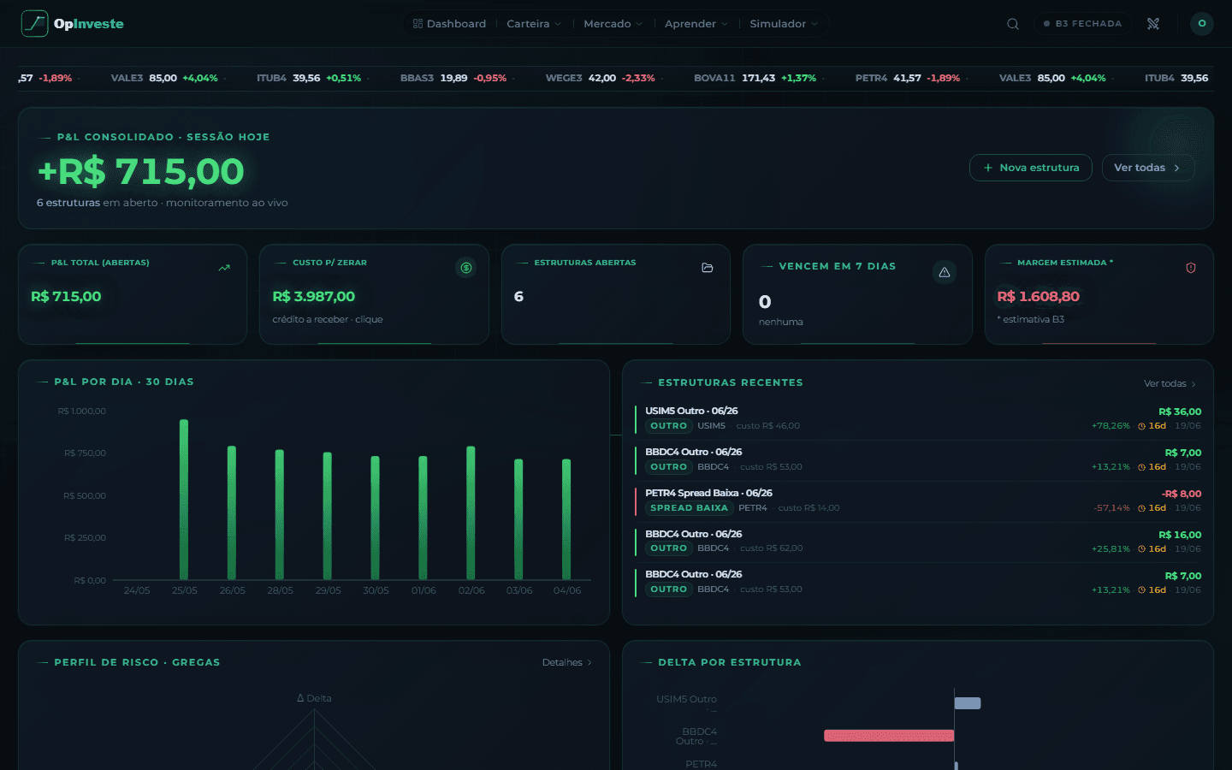The image size is (1232, 770).
Task: Open Detalhes link in Perfil de Risco
Action: coord(566,662)
